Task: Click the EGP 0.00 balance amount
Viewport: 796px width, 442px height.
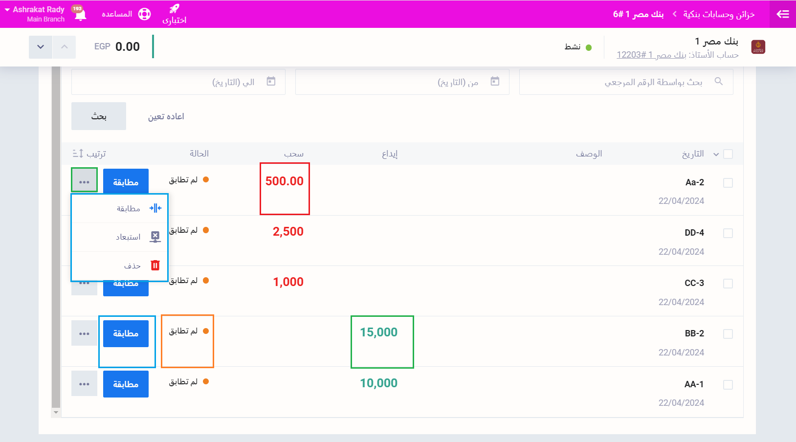Action: [117, 46]
